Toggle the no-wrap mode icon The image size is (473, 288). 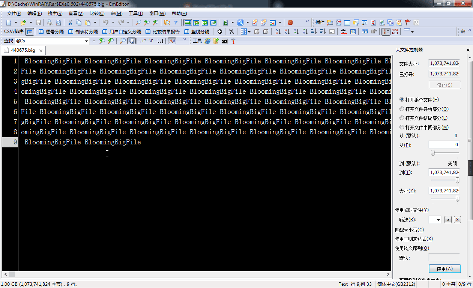click(x=188, y=22)
